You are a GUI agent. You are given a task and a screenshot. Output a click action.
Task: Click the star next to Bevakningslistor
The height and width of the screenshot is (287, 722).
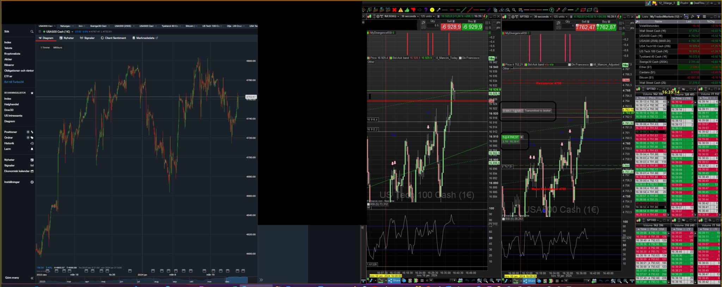(x=32, y=93)
